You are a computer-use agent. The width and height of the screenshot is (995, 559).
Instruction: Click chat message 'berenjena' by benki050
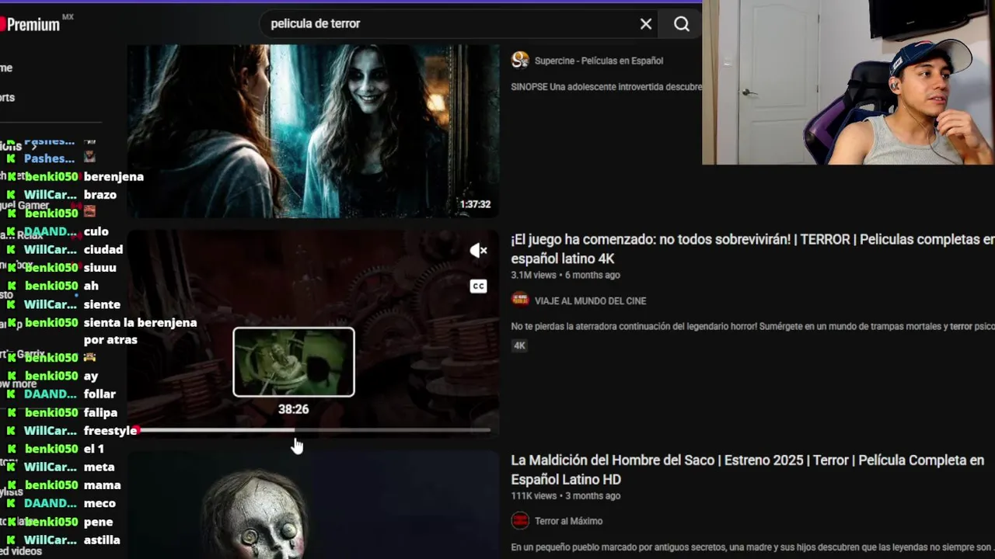point(113,176)
